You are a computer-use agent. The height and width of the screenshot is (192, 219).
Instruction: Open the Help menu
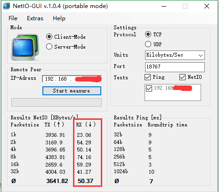coord(59,18)
